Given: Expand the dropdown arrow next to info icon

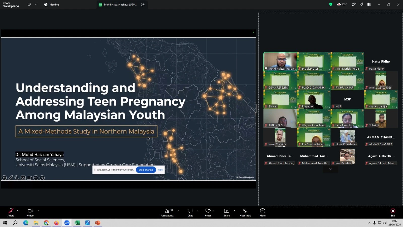Looking at the screenshot, I should tap(36, 4).
